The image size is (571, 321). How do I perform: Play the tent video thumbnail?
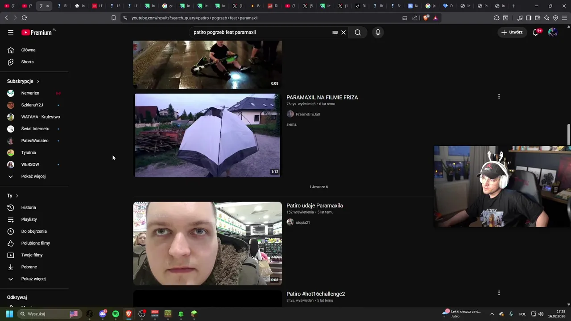[207, 135]
